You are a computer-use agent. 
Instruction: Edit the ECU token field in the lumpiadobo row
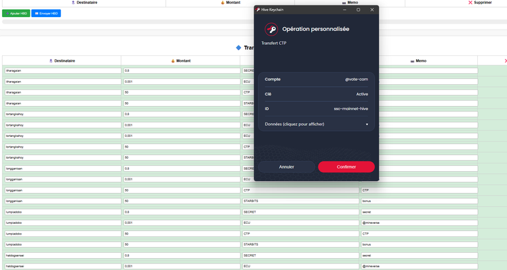click(x=301, y=223)
